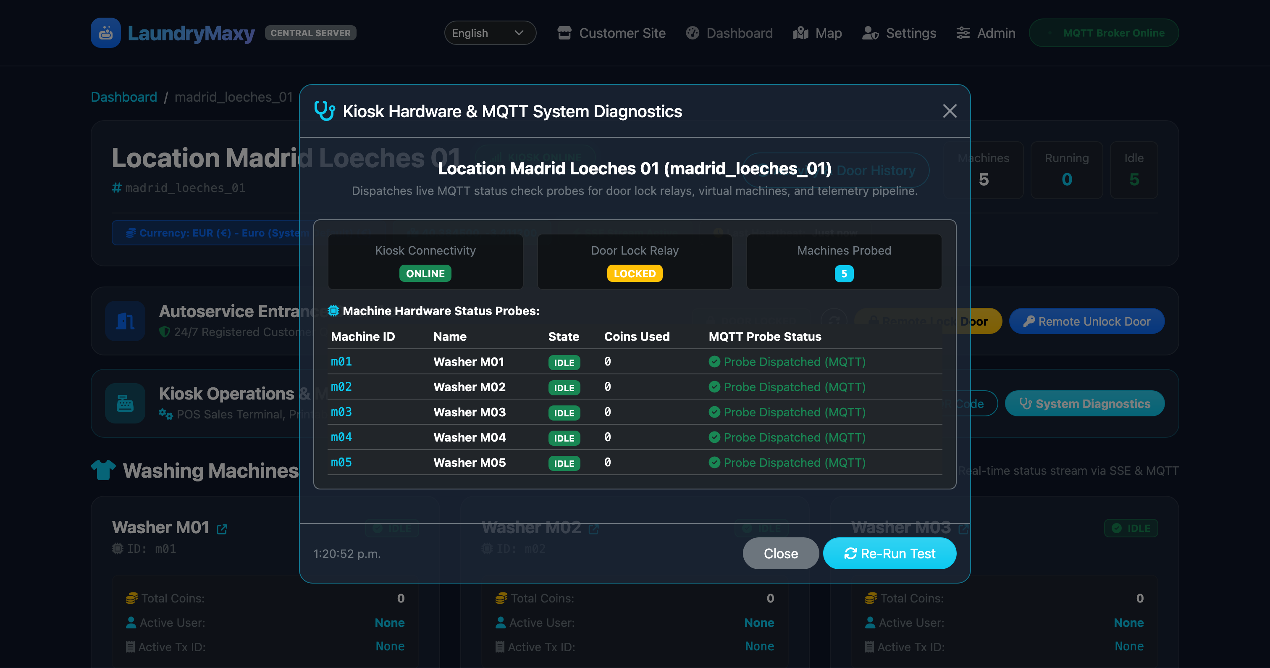Click the stethoscope icon in the dialog title
This screenshot has width=1270, height=668.
click(x=324, y=111)
